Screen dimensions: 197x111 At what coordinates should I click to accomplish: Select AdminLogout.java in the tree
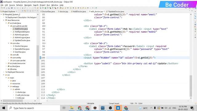22,38
